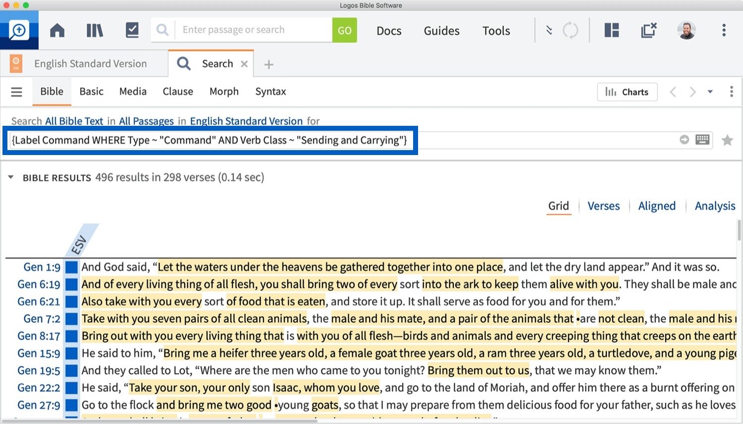Select the Clause search type tab
Screen dimensions: 743x424
coord(178,92)
